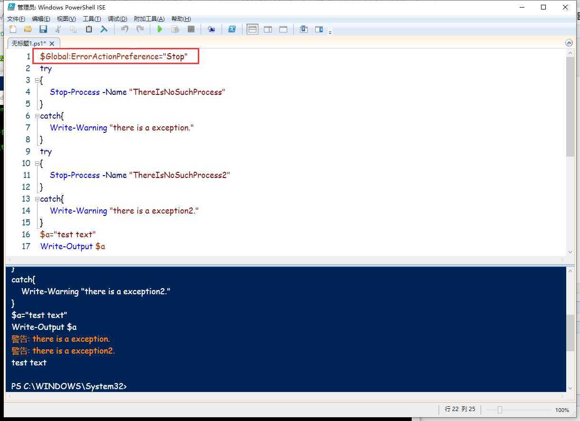Click console warning 警告: there is a exception.
The image size is (580, 421).
(60, 339)
